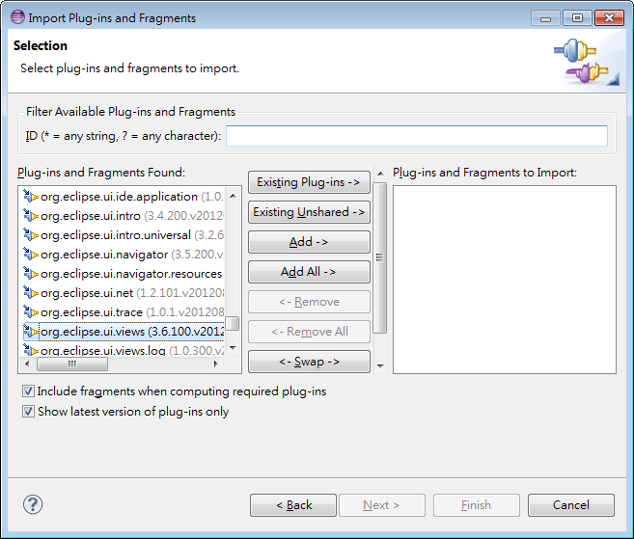Image resolution: width=634 pixels, height=539 pixels.
Task: Click the button column scroll-up arrow
Action: coord(380,174)
